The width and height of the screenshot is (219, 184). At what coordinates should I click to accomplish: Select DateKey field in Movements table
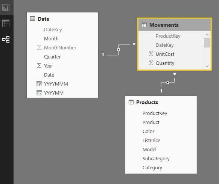coord(165,45)
